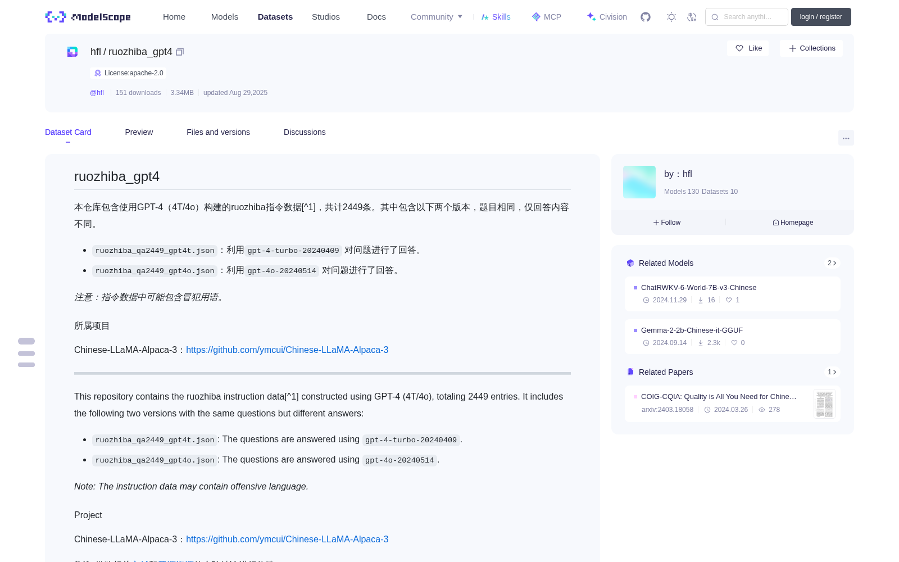Click gpt-4o-20240514 code in English list

399,460
